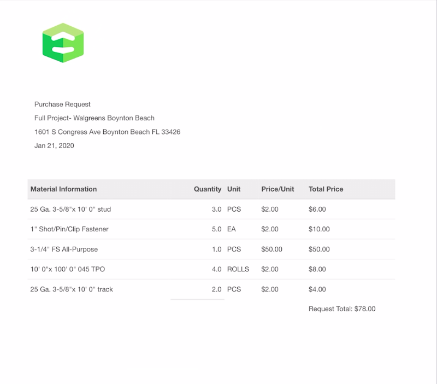The width and height of the screenshot is (437, 384).
Task: Click the Price/Unit column header
Action: [x=277, y=189]
